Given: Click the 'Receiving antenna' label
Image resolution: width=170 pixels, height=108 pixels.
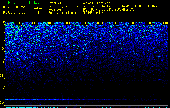Looking at the screenshot, I should point(62,13).
